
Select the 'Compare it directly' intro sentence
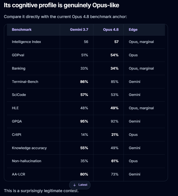pyautogui.click(x=65, y=17)
